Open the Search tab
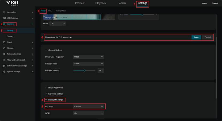The width and height of the screenshot is (222, 121). pos(121,3)
